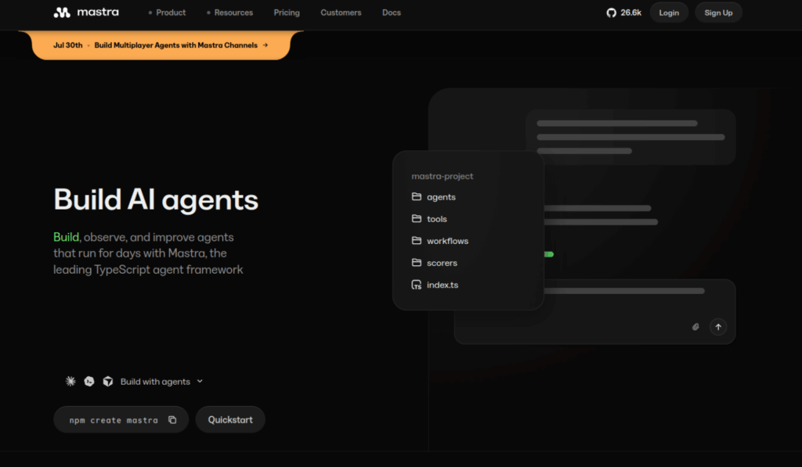Click the green typing indicator bar
The height and width of the screenshot is (467, 802).
coord(549,254)
